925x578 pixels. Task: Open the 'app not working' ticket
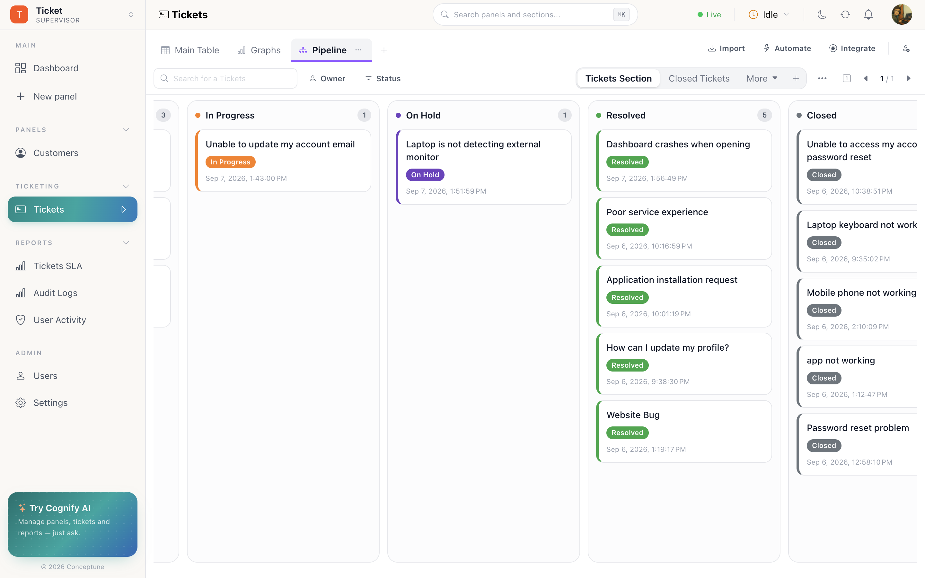coord(857,377)
